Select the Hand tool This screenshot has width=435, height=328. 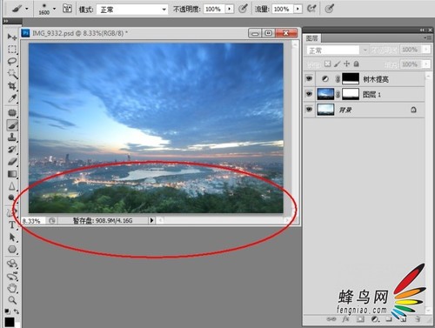tap(12, 288)
